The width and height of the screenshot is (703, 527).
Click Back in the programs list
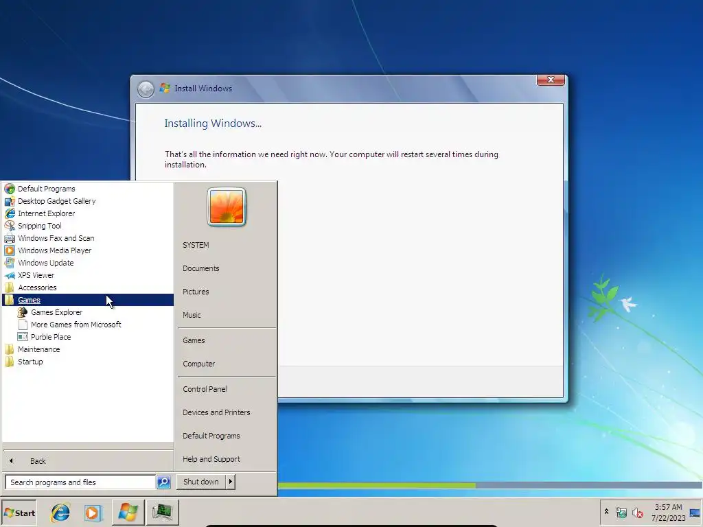38,460
